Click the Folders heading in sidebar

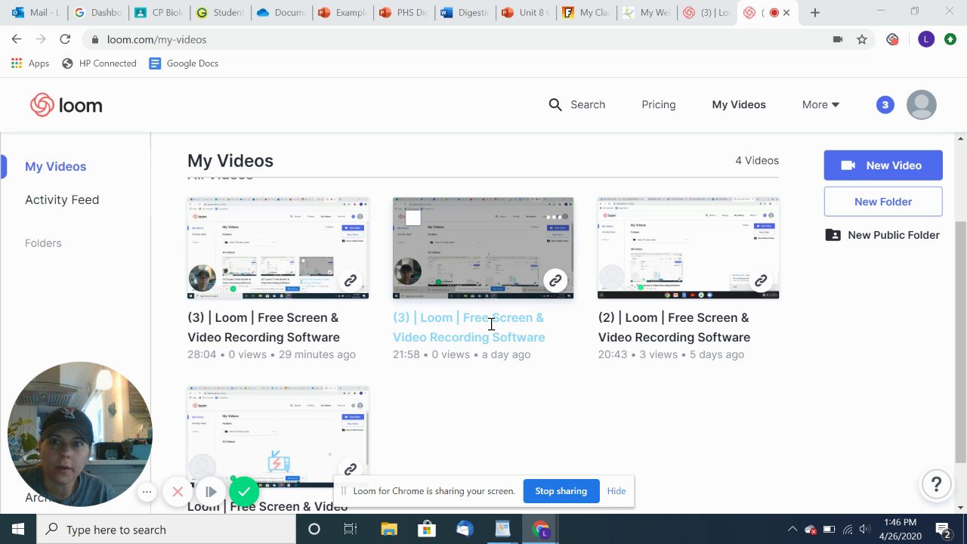pyautogui.click(x=43, y=243)
